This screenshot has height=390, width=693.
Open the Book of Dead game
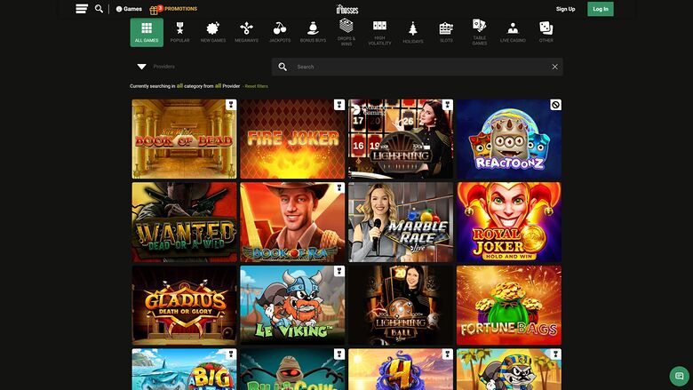[x=184, y=139]
